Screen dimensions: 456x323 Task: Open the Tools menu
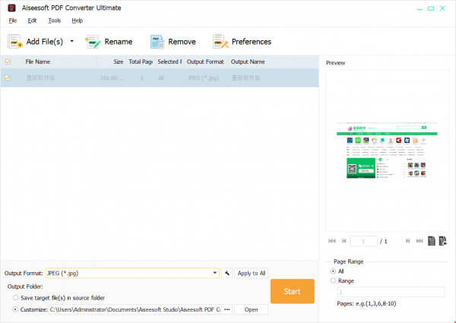pyautogui.click(x=55, y=21)
